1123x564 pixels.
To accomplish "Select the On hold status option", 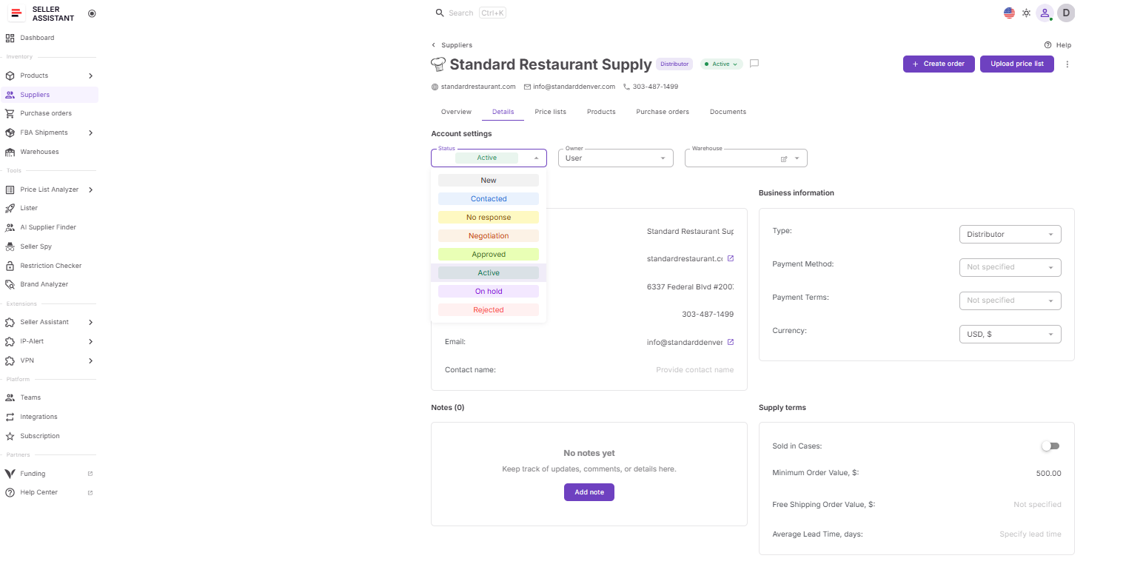I will click(x=489, y=291).
